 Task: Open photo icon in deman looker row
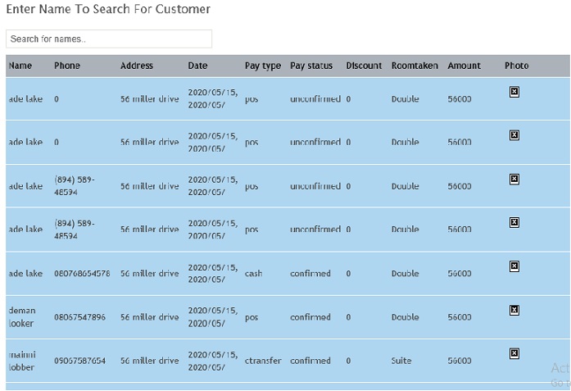[x=514, y=310]
